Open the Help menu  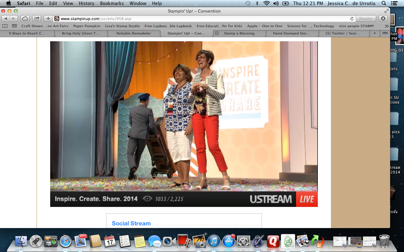157,3
